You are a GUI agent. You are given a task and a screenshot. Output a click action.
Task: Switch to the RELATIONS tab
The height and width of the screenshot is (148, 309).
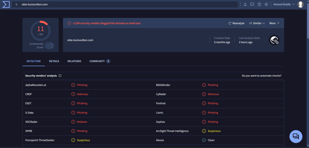tap(74, 61)
